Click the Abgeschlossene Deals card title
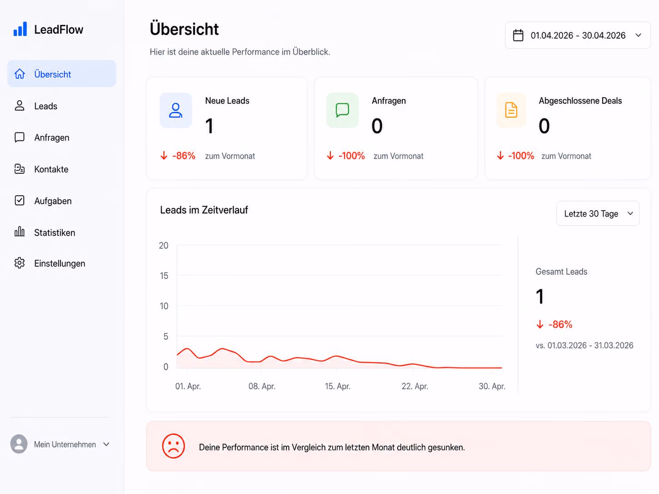Image resolution: width=659 pixels, height=494 pixels. (x=580, y=101)
